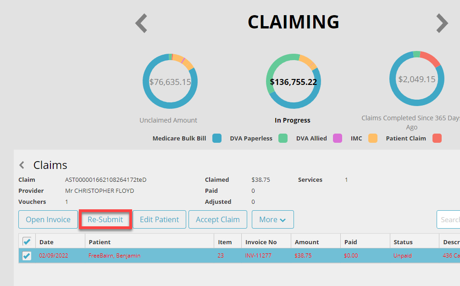Click the Unclaimed Amount caption

168,120
